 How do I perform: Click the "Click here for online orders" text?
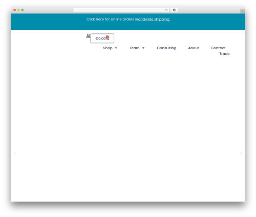click(x=110, y=19)
